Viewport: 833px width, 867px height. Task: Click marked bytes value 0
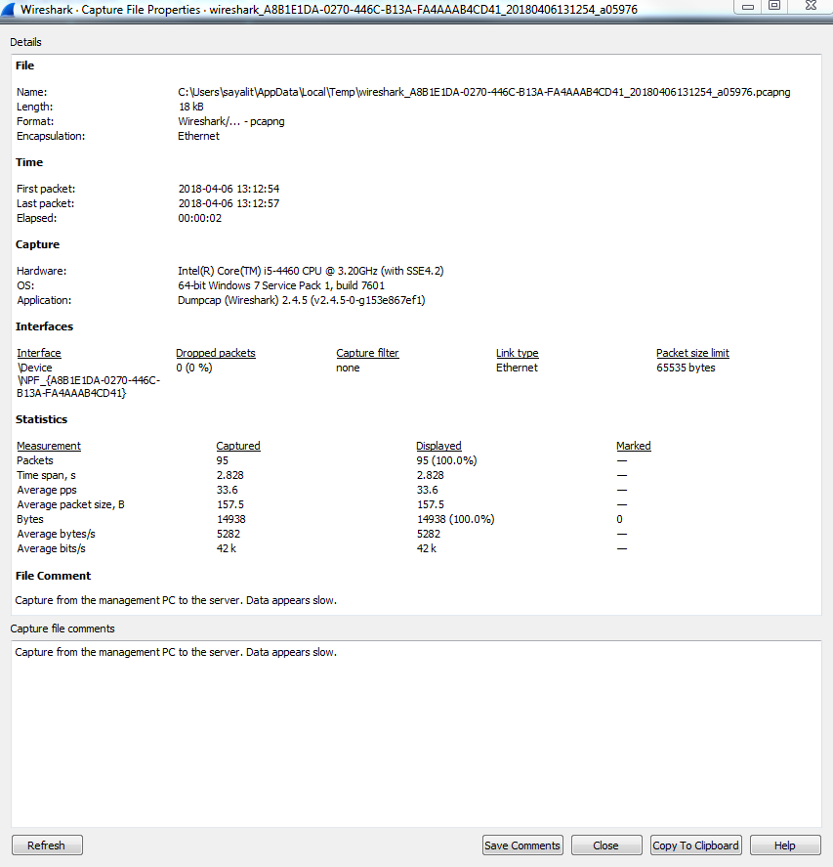pos(619,519)
